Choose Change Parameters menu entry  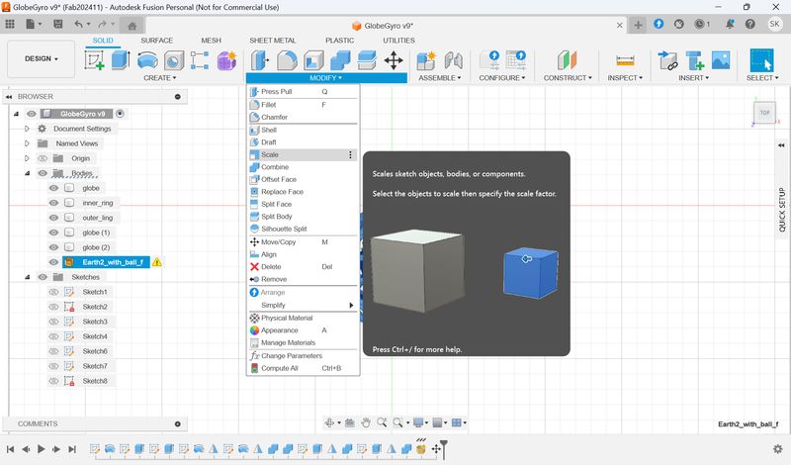tap(303, 356)
